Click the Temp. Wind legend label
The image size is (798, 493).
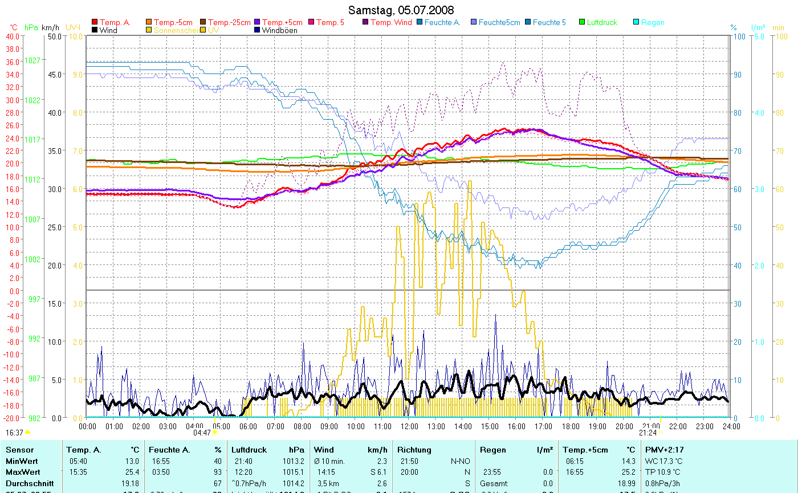coord(390,23)
